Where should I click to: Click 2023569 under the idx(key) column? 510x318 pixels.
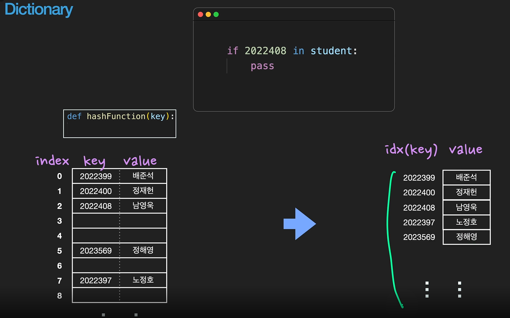[419, 237]
